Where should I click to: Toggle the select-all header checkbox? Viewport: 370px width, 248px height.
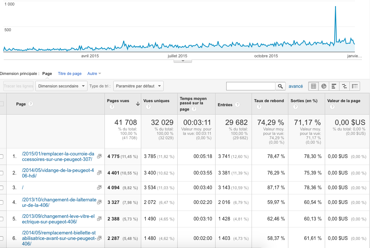click(1, 104)
